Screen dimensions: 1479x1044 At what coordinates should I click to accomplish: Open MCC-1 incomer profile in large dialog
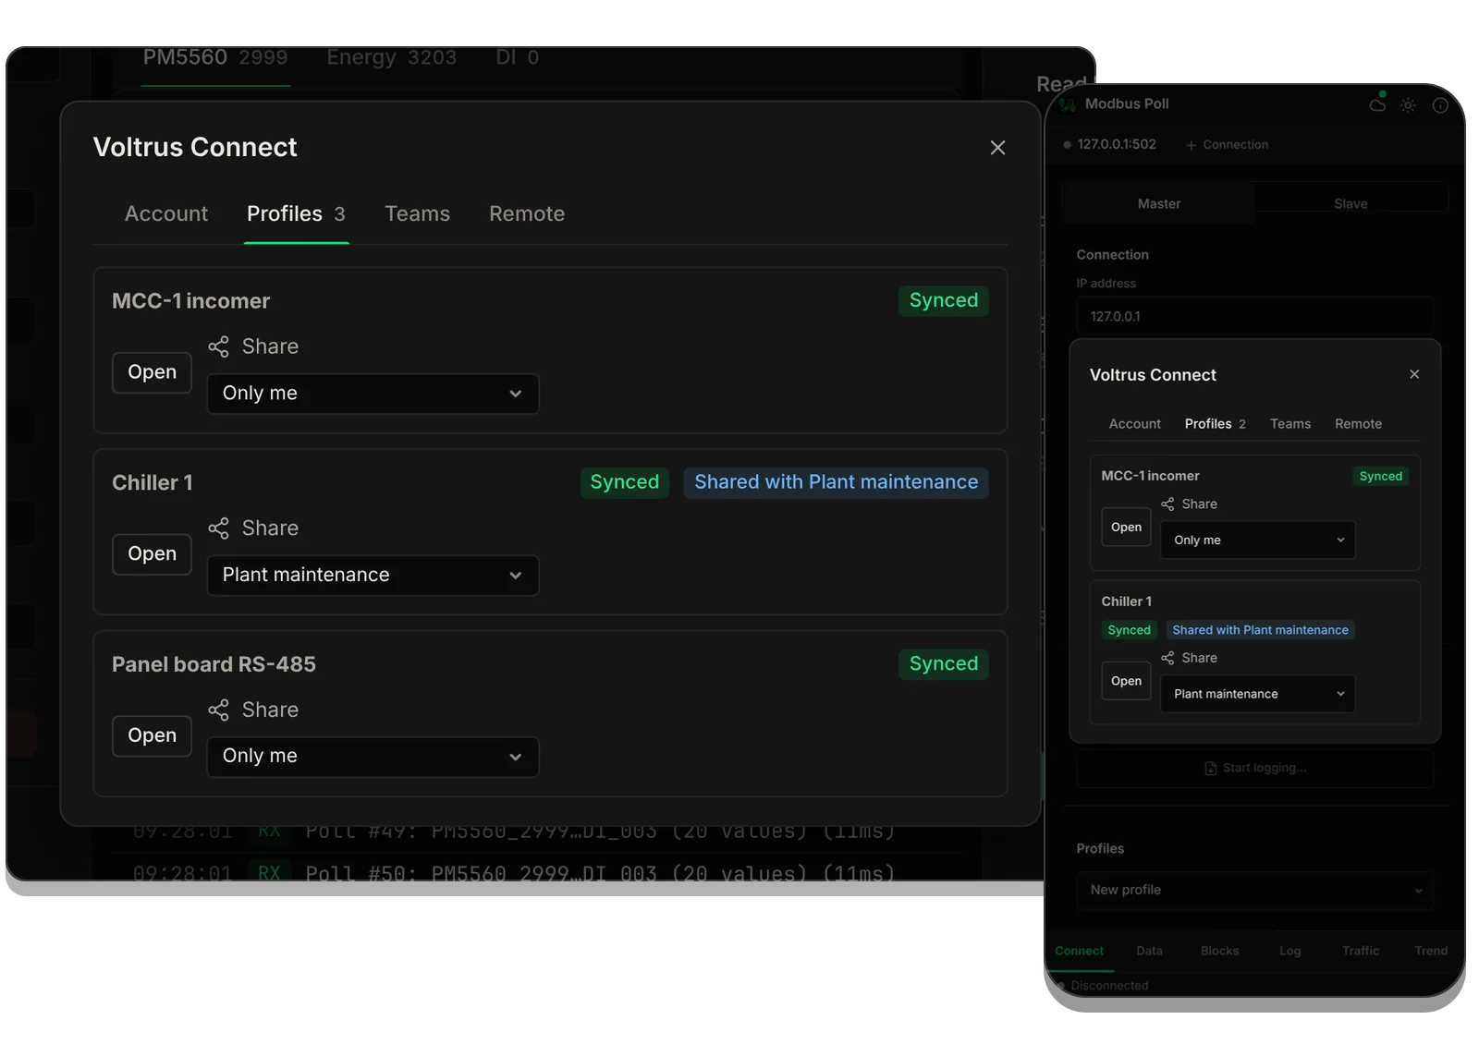(x=152, y=372)
